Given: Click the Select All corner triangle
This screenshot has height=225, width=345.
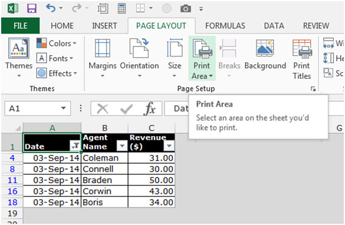Looking at the screenshot, I should click(18, 128).
